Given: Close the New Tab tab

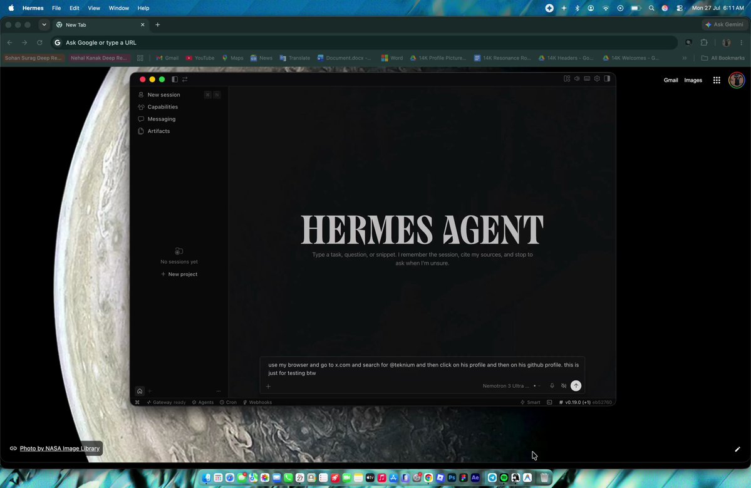Looking at the screenshot, I should 142,25.
